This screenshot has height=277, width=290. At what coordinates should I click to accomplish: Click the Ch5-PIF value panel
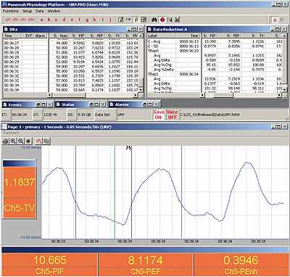(50, 265)
